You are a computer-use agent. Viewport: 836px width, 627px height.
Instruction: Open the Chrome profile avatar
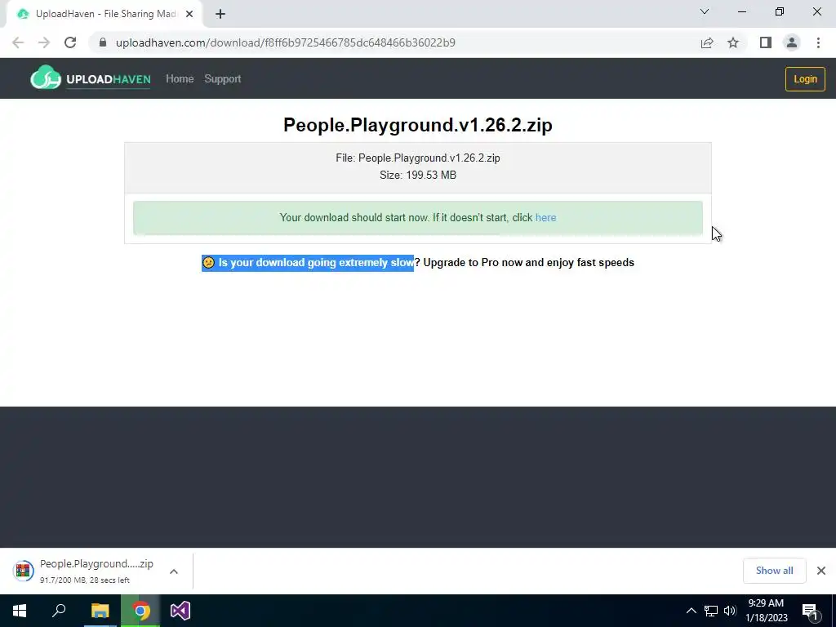[x=792, y=42]
